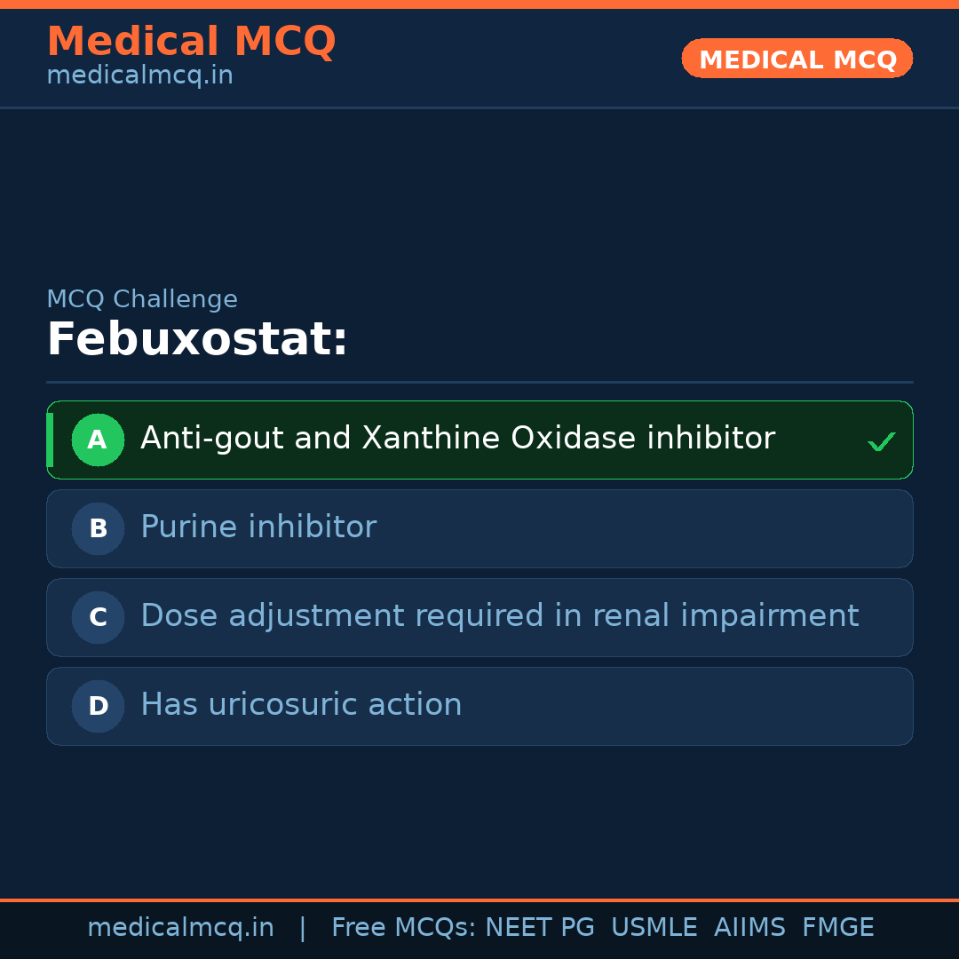Pick the 'Purine inhibitor' answer text

click(x=258, y=527)
